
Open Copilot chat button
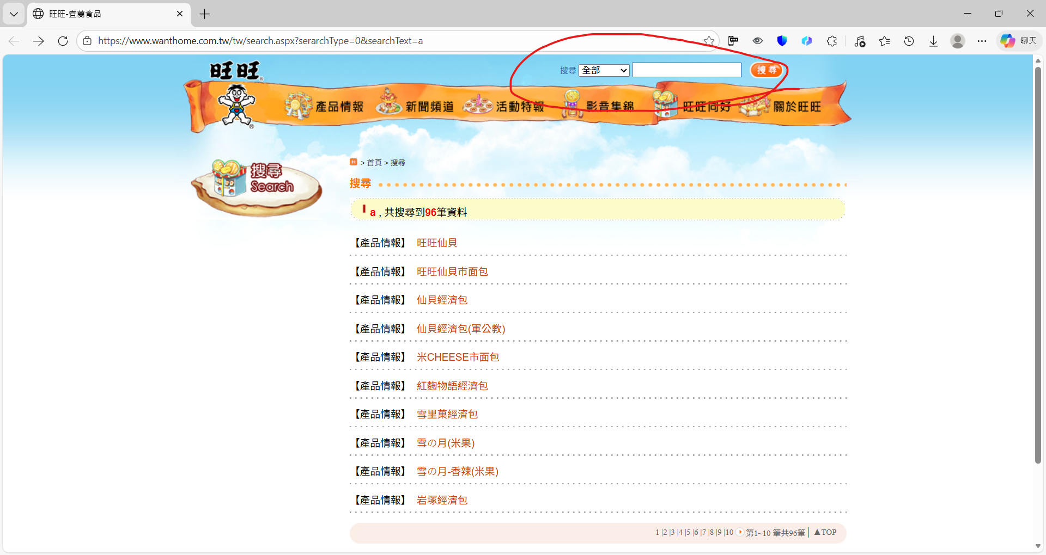click(x=1019, y=41)
